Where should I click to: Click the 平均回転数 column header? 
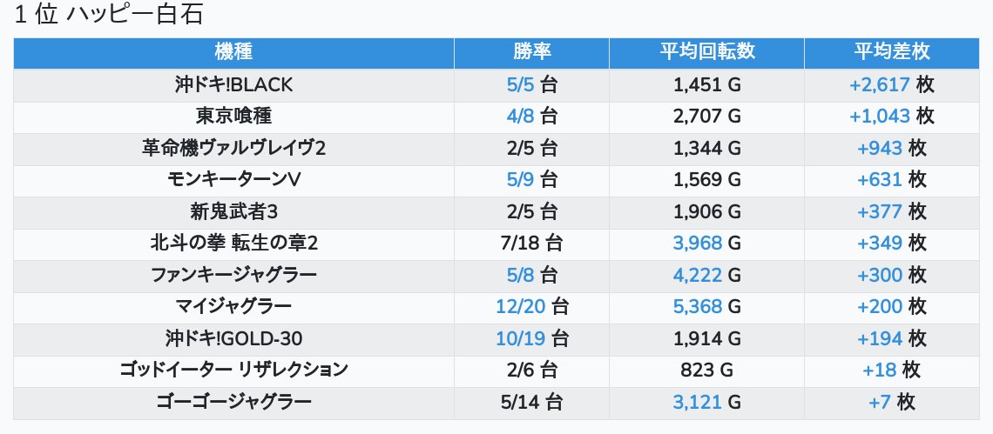706,52
